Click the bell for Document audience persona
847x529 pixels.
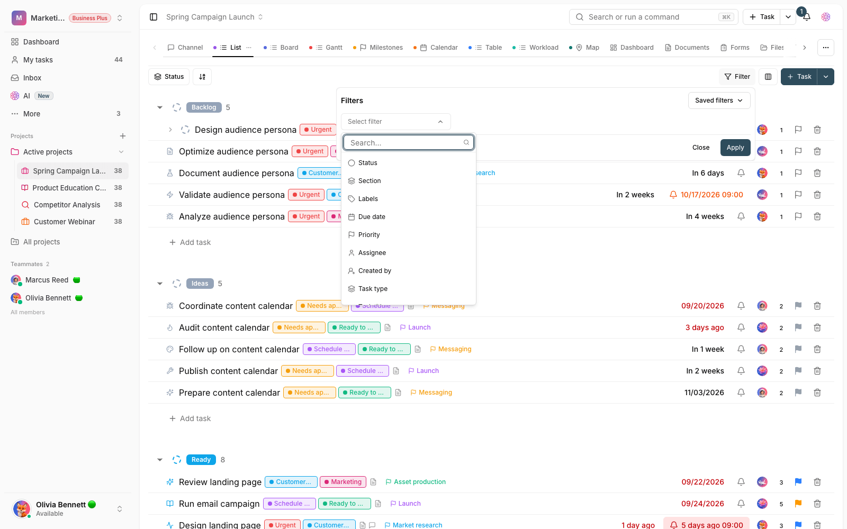click(741, 173)
